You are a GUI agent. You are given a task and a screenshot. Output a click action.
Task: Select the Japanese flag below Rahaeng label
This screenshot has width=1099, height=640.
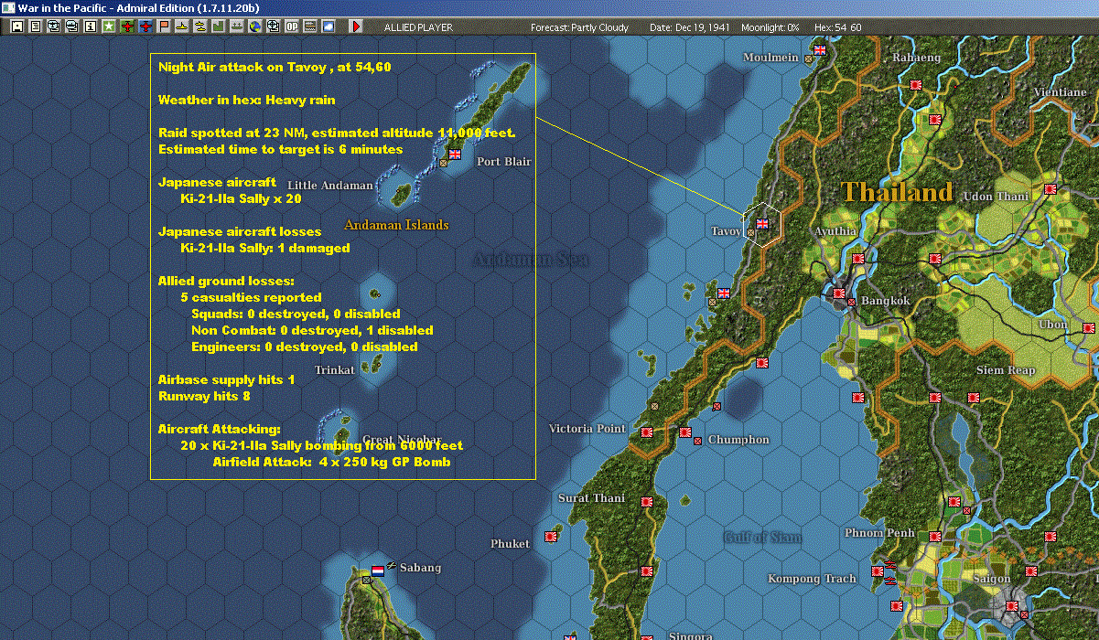click(915, 85)
